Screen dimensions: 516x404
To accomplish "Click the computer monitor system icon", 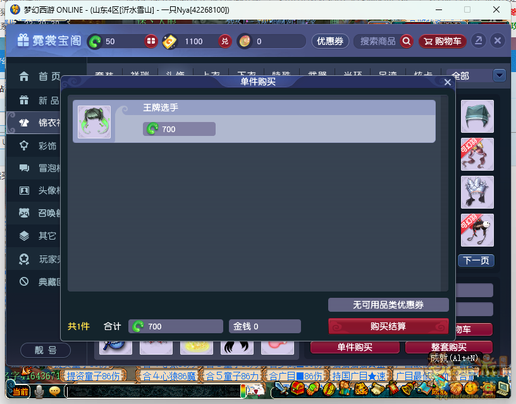I will click(503, 389).
